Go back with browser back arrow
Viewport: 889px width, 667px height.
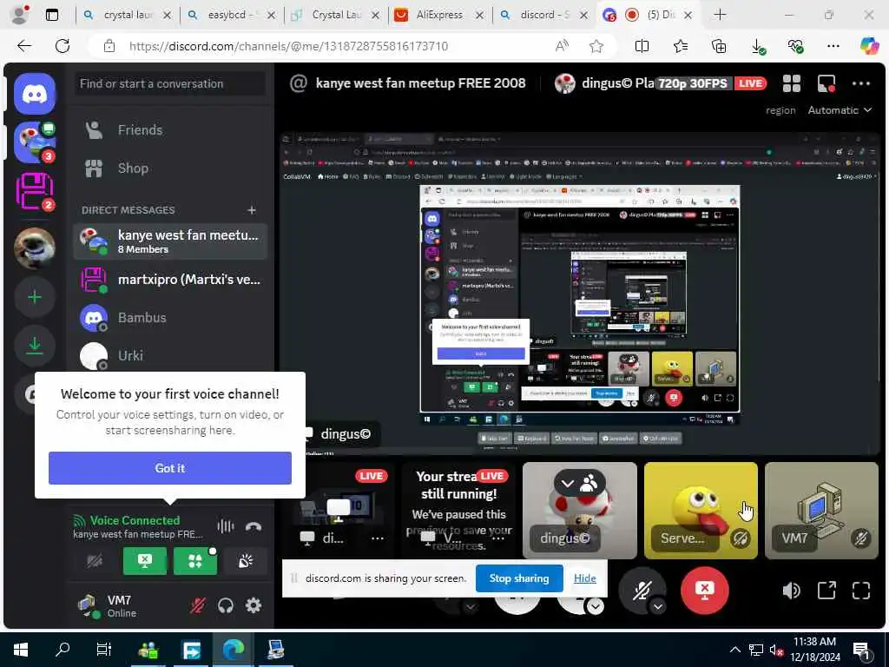(24, 46)
